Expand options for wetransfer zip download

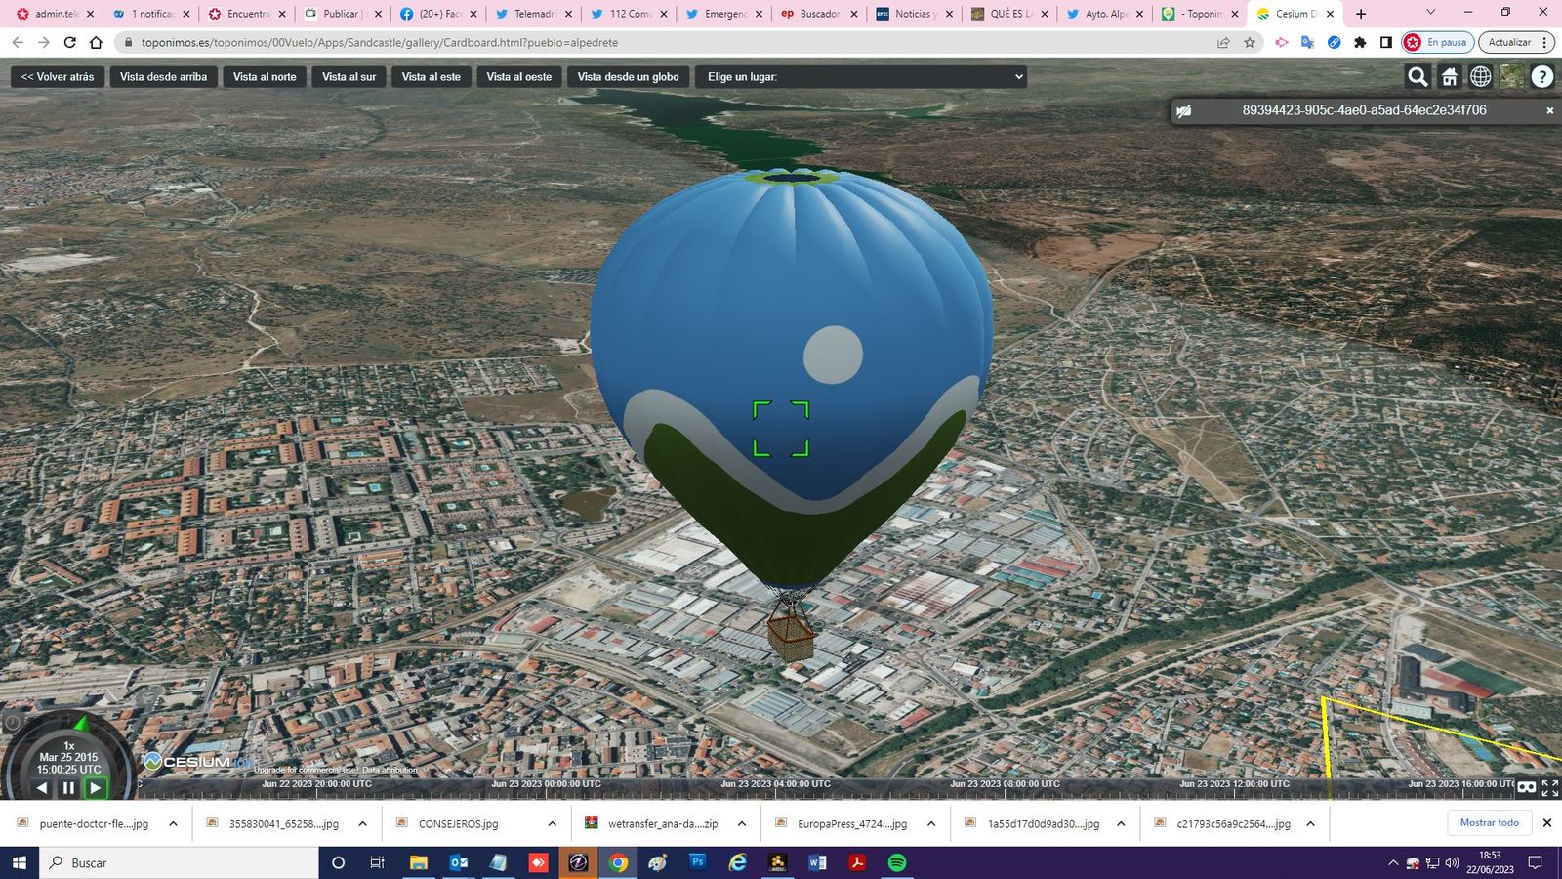click(x=741, y=823)
